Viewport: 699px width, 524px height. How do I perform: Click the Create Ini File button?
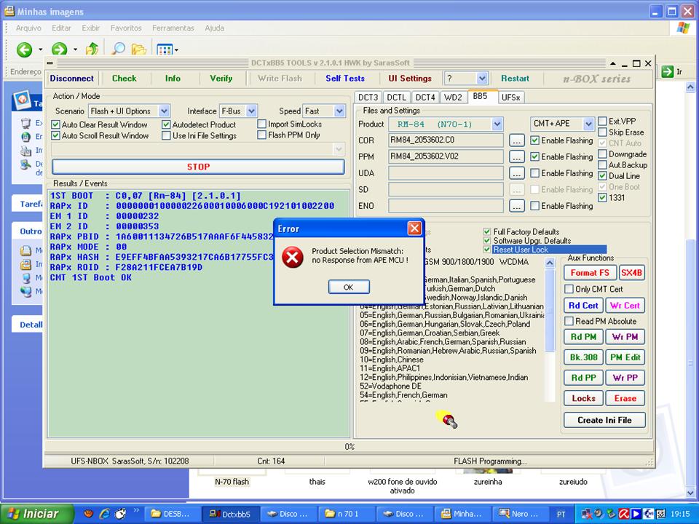(x=604, y=420)
